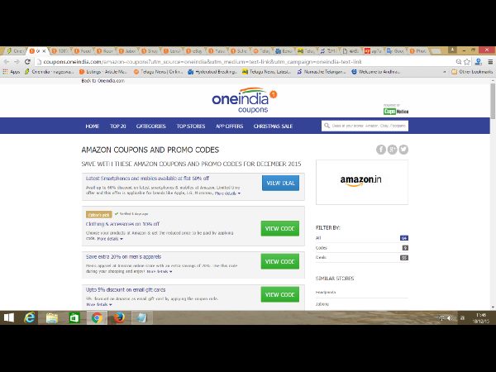Click the blue VIEW DEAL button

coord(280,183)
